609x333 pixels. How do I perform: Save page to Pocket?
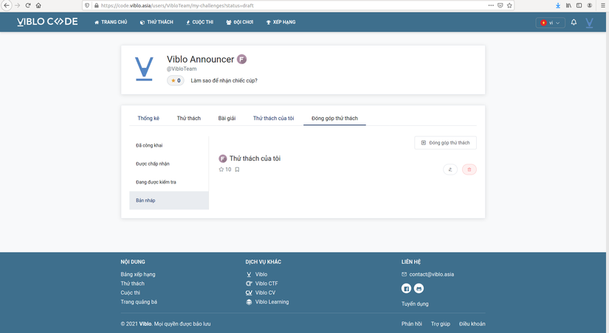point(500,5)
